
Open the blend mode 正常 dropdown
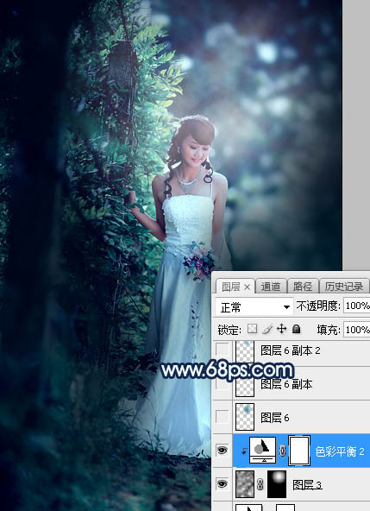(254, 307)
